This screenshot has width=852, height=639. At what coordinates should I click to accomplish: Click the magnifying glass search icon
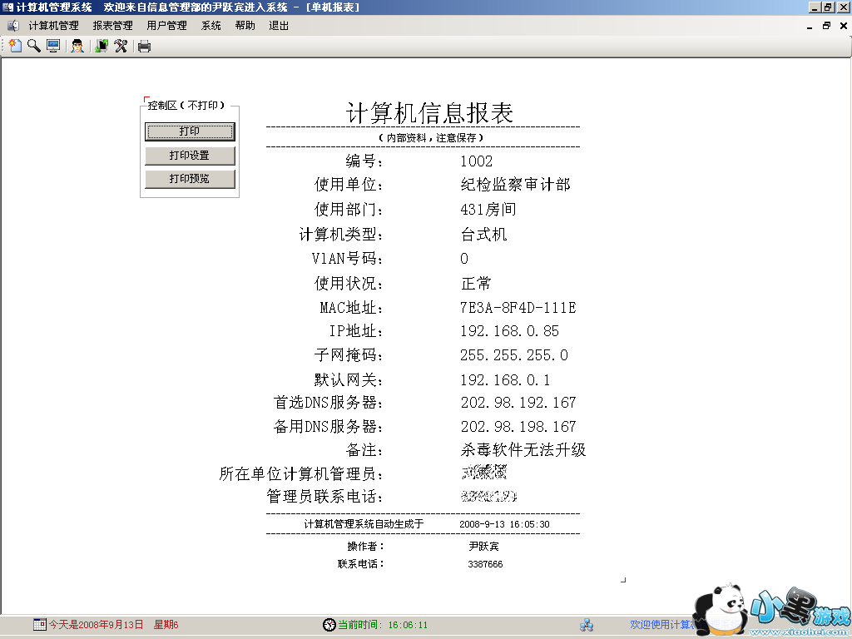pos(33,47)
